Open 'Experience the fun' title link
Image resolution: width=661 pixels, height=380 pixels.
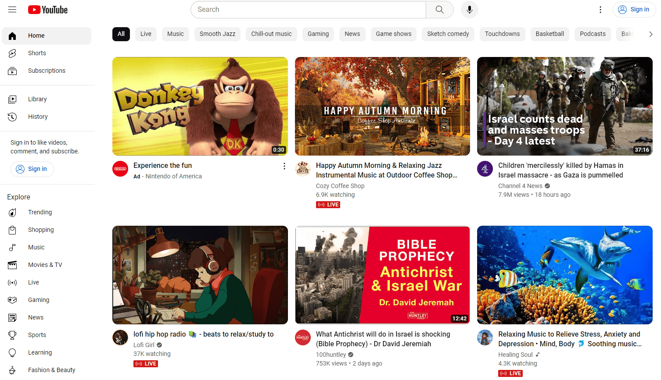[x=162, y=165]
